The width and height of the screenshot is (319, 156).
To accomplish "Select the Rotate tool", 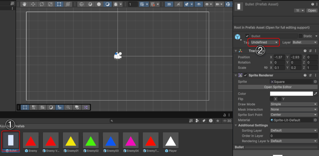I will pyautogui.click(x=42, y=4).
